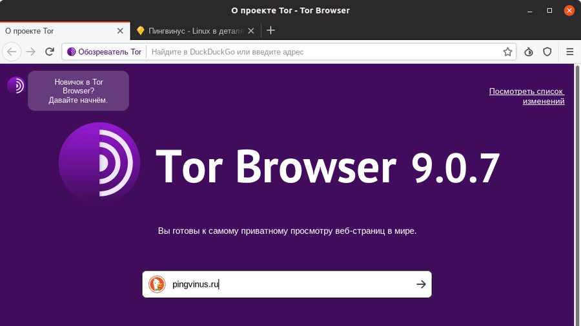
Task: Click the small Tor onion onboarding icon
Action: coord(15,86)
